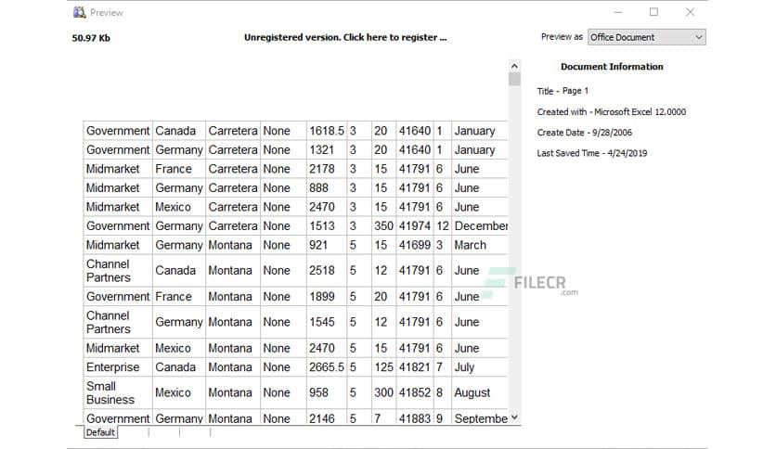Viewport: 776px width, 449px height.
Task: Click the '2518' cell
Action: tap(327, 271)
